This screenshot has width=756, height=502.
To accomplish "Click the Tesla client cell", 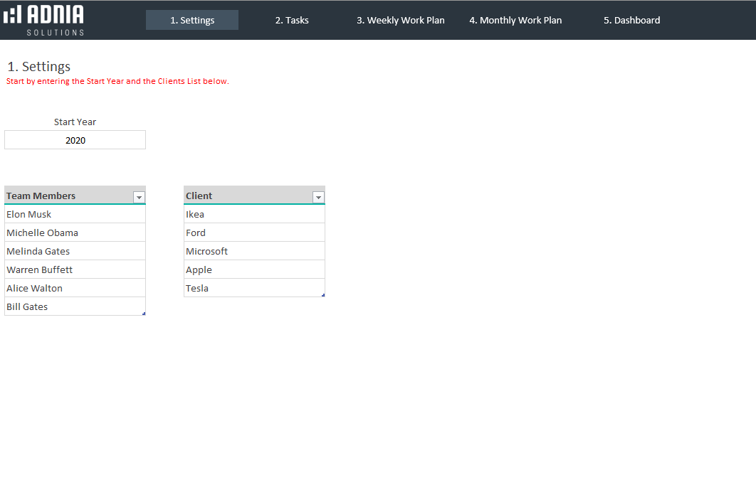I will coord(254,288).
